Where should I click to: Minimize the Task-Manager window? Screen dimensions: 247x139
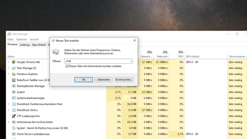point(228,34)
